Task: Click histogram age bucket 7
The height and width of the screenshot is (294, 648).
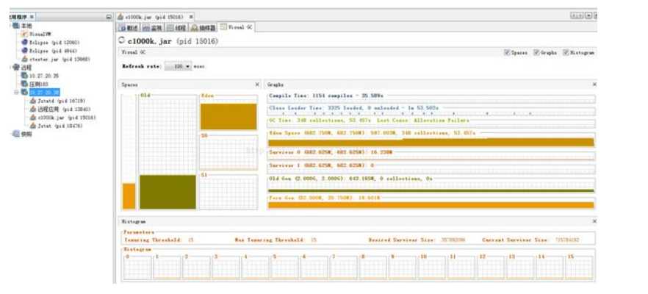Action: pyautogui.click(x=343, y=267)
